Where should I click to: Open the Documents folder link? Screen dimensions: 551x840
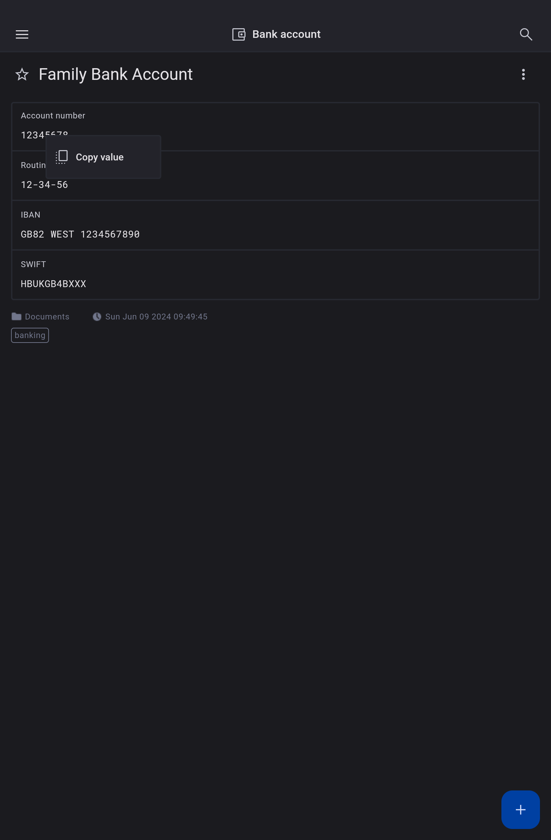coord(47,317)
